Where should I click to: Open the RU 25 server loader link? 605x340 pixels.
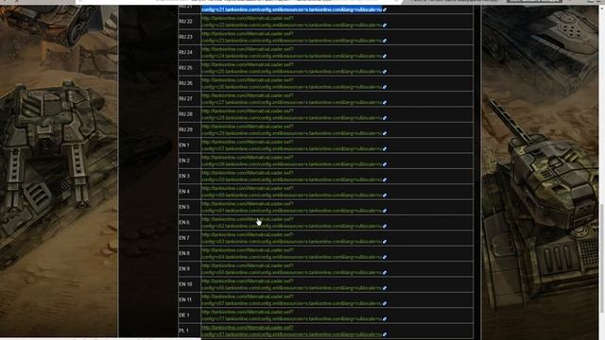coord(291,68)
